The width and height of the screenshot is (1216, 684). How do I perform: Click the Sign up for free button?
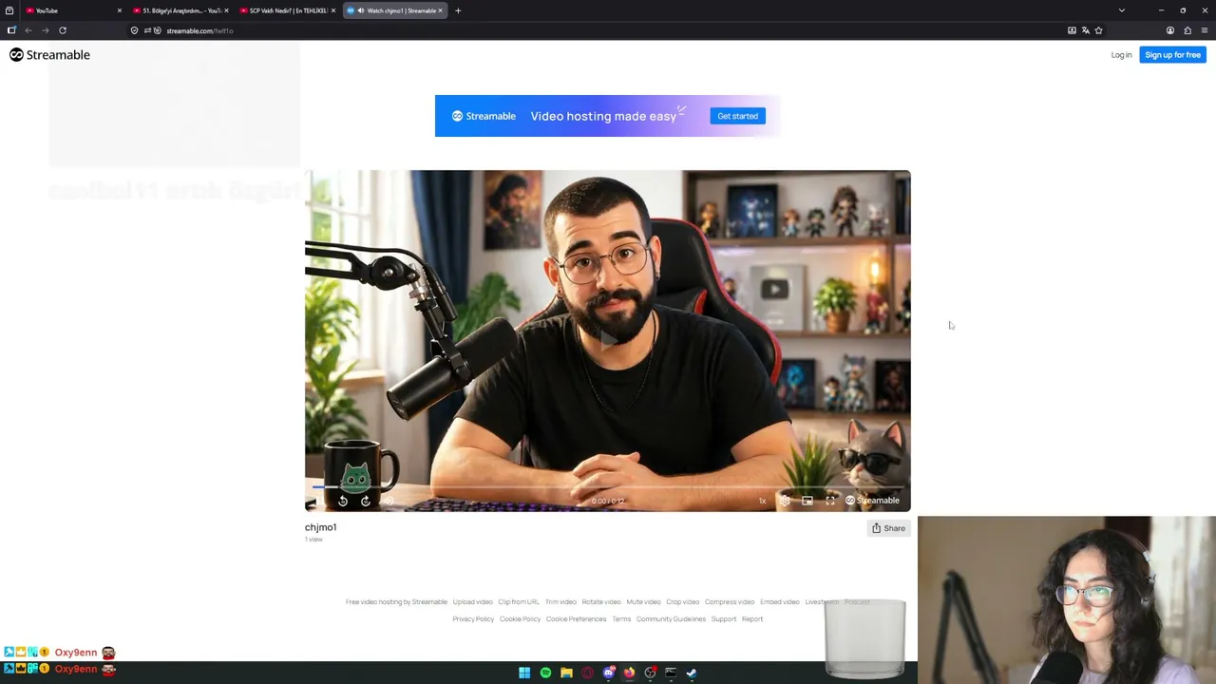[x=1172, y=55]
